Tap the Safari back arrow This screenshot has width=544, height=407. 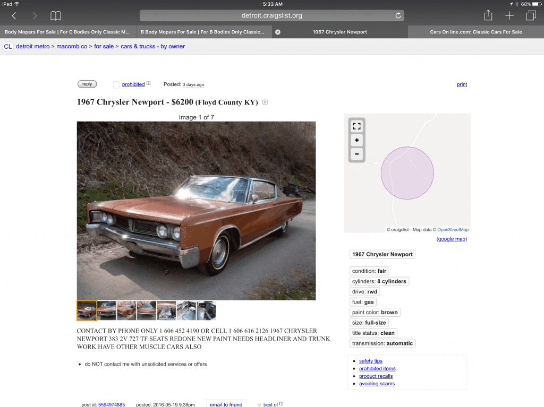[x=14, y=15]
